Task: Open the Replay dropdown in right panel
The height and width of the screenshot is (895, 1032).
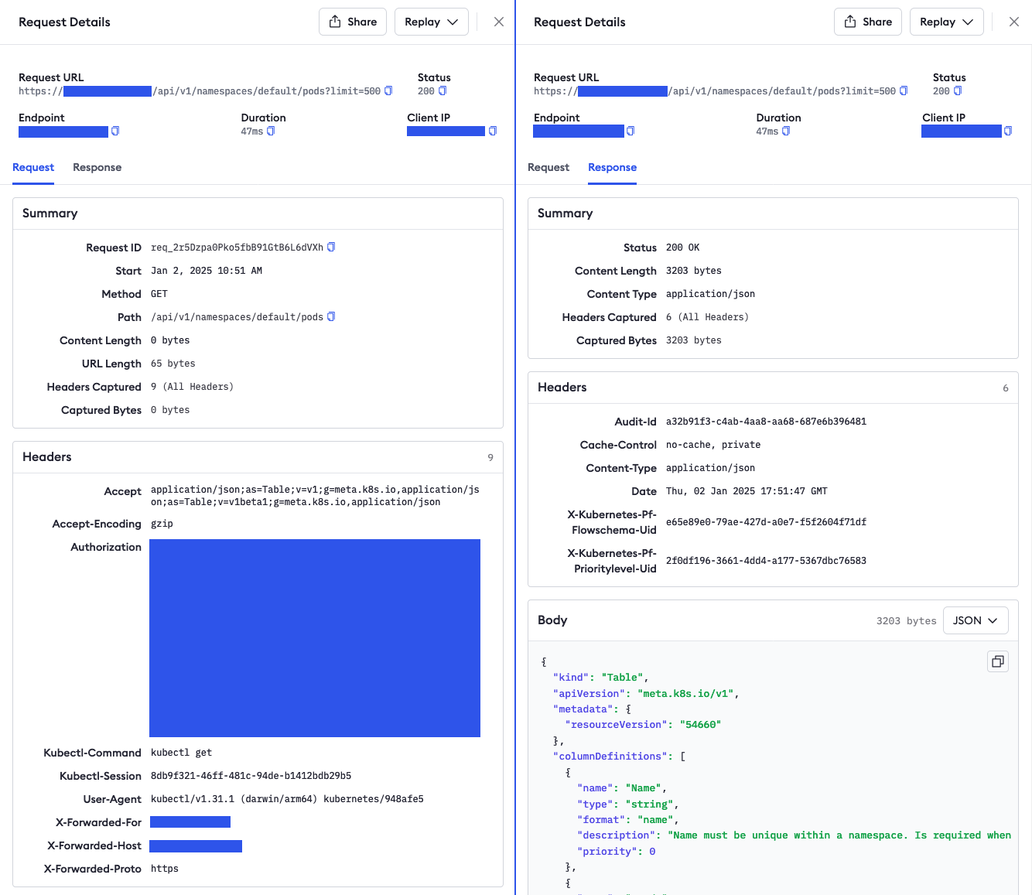Action: click(x=946, y=22)
